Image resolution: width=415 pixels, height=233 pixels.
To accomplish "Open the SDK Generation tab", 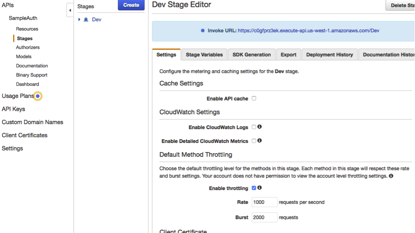I will (252, 54).
